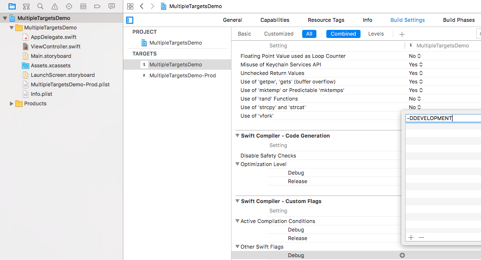Collapse Swift Compiler - Custom Flags section

[238, 201]
